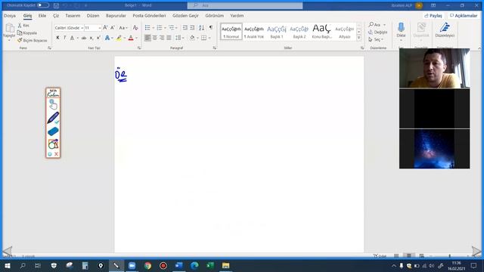The height and width of the screenshot is (272, 484).
Task: Increase font size with the grow font icon
Action: coord(105,28)
